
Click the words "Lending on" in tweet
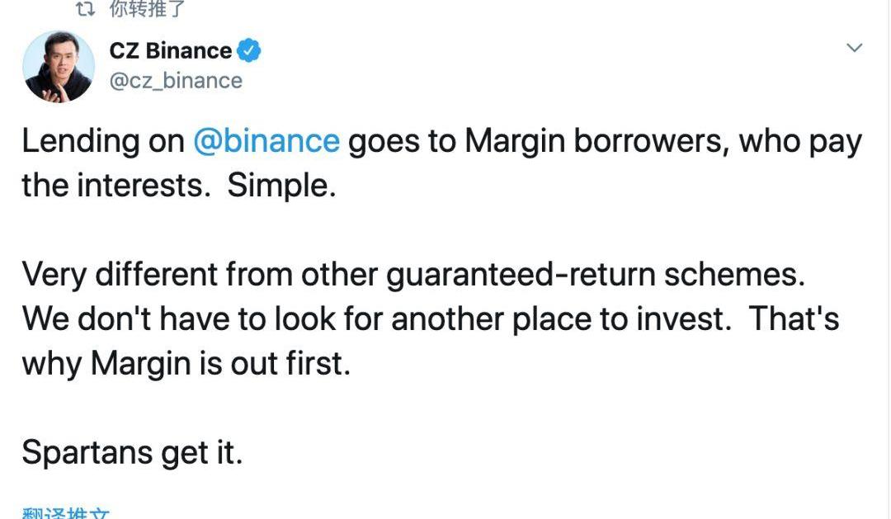[102, 142]
